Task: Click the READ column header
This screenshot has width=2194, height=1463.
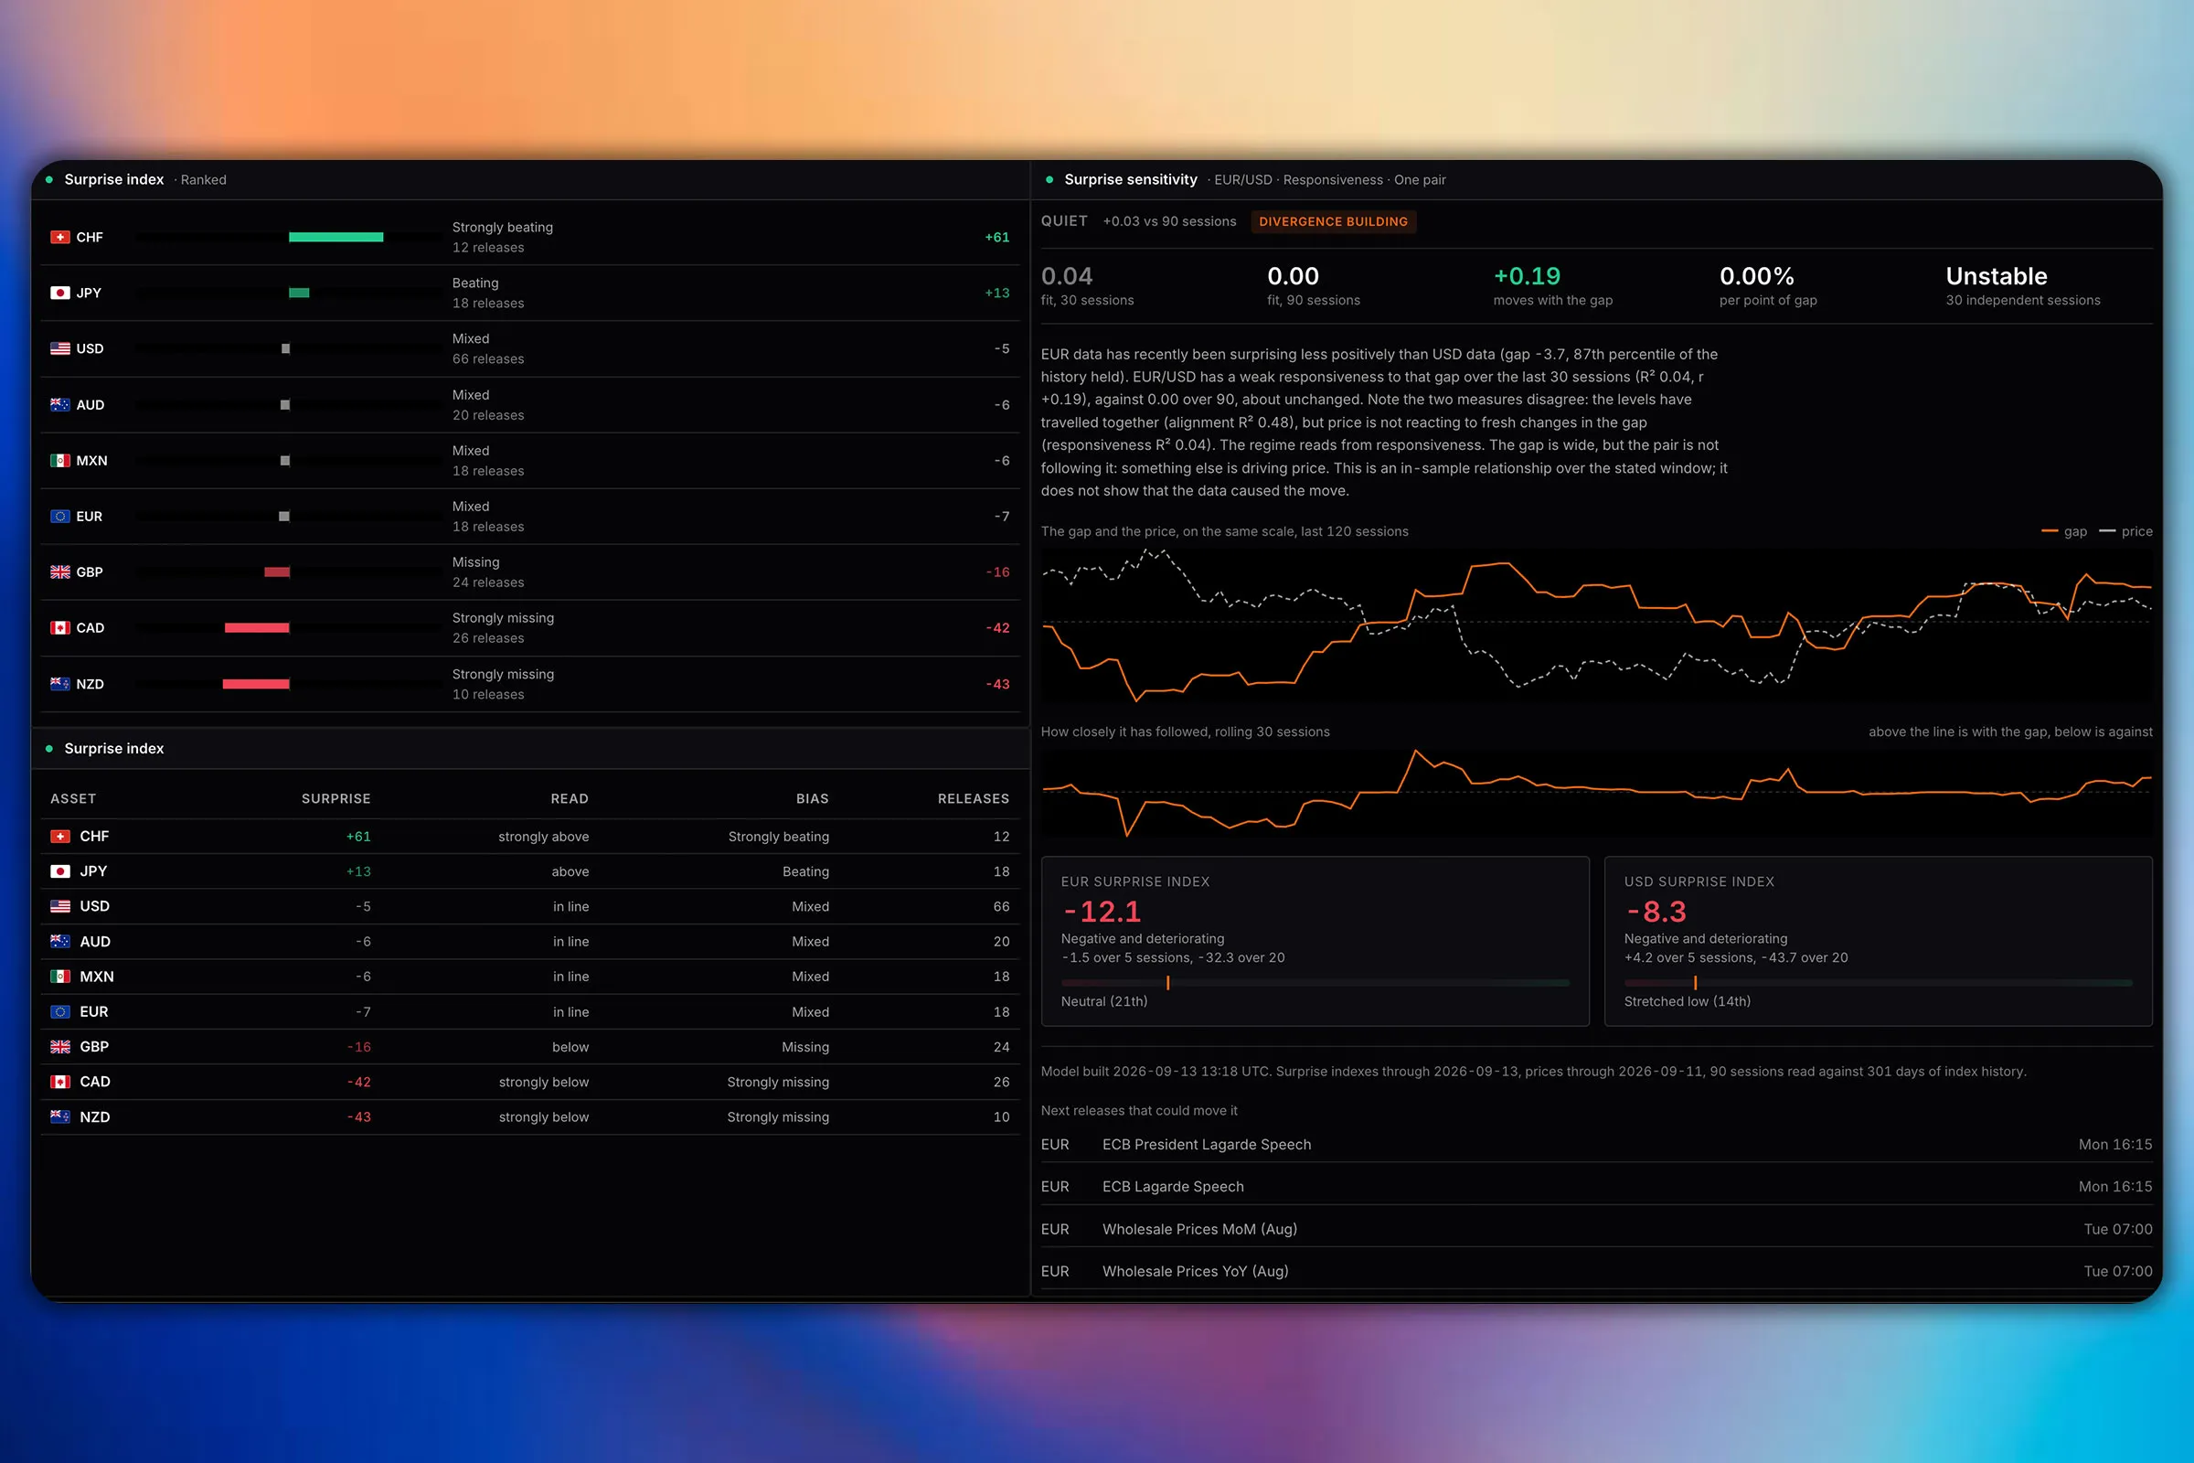Action: [569, 798]
